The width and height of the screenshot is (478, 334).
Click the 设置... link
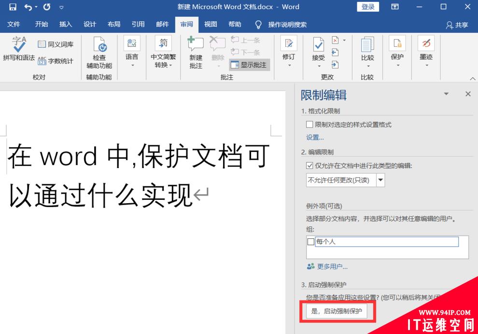point(315,138)
